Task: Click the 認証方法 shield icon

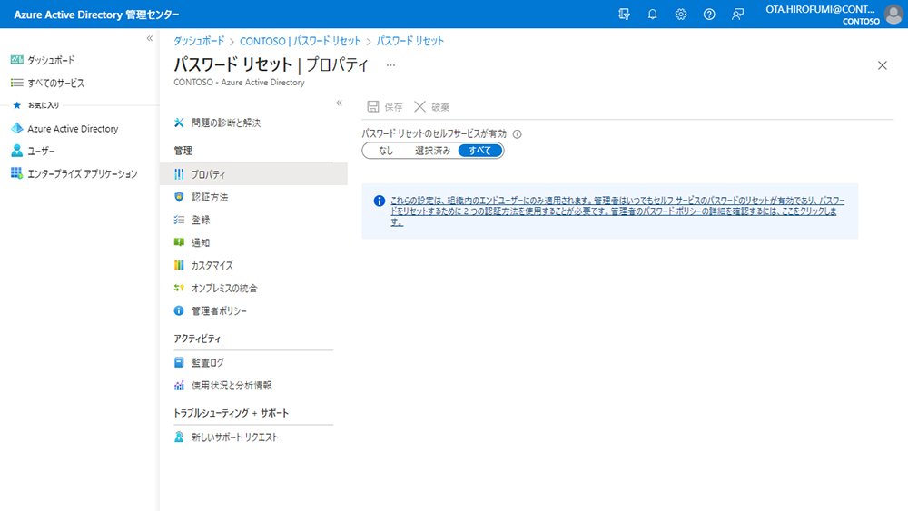Action: (x=179, y=197)
